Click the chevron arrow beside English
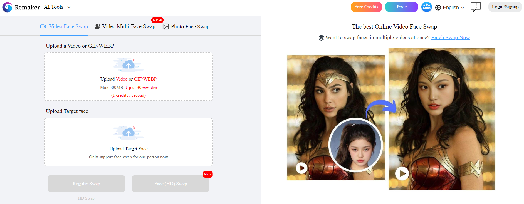 [x=463, y=8]
